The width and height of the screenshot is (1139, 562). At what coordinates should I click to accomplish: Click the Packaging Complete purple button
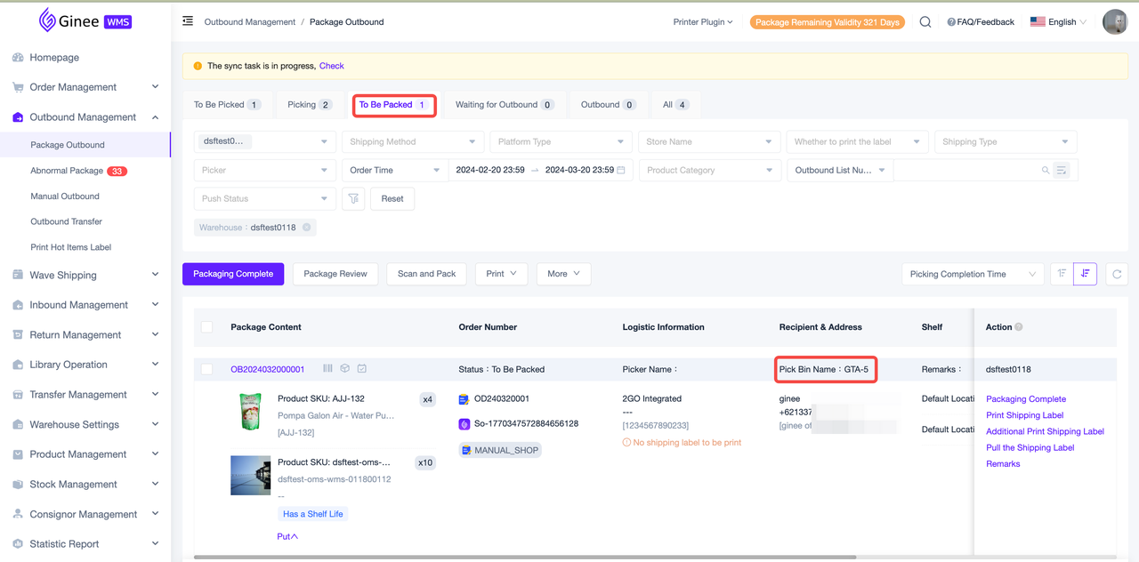233,274
